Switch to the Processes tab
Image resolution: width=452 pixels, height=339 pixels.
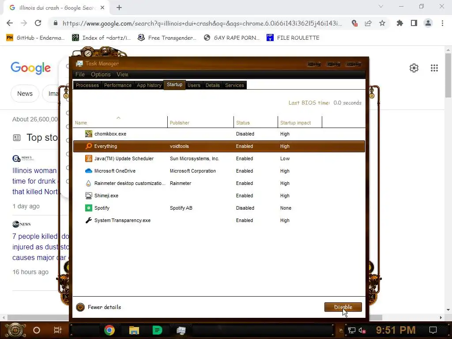tap(87, 85)
